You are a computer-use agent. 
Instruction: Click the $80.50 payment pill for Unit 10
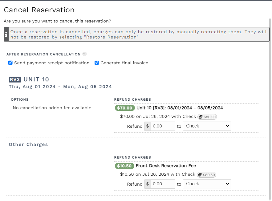pos(206,117)
